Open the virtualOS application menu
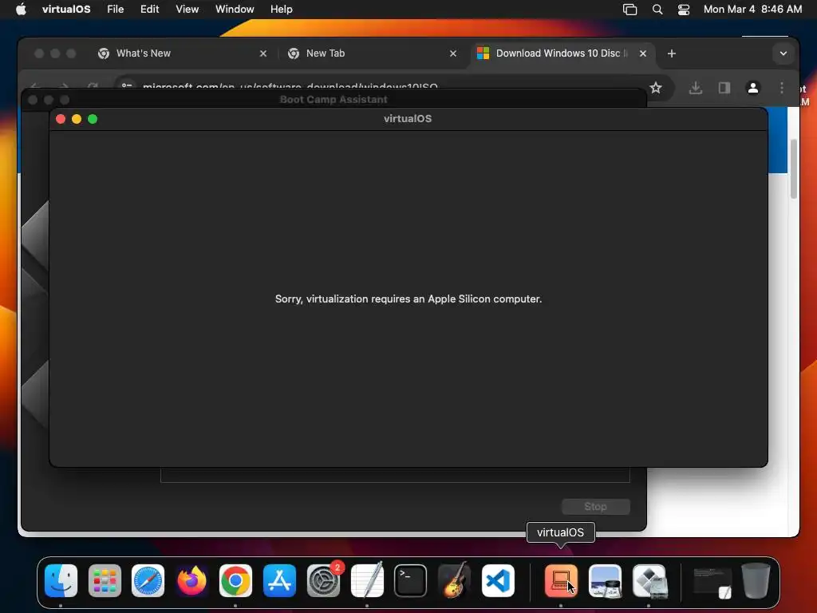This screenshot has height=613, width=817. click(x=66, y=10)
